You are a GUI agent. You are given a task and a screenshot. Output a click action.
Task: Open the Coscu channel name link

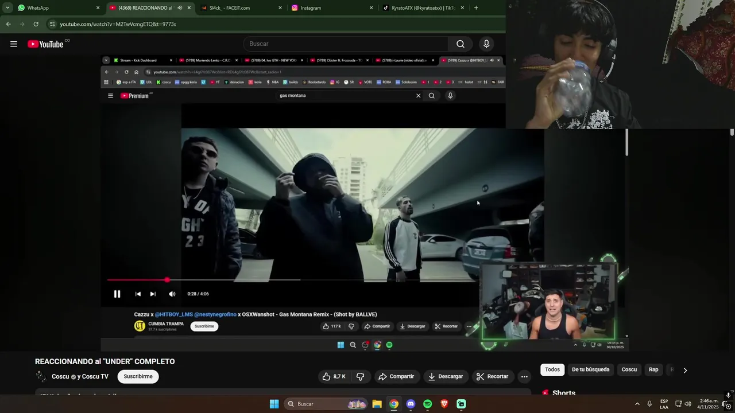click(60, 376)
